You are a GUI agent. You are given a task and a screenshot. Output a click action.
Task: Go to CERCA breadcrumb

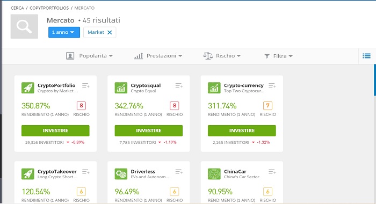click(17, 8)
